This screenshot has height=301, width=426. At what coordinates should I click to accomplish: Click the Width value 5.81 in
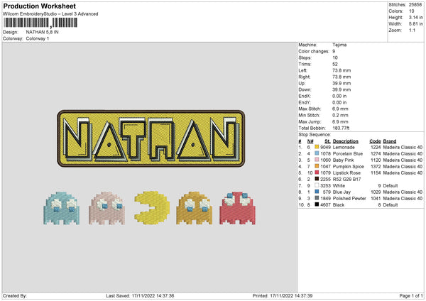(x=415, y=24)
